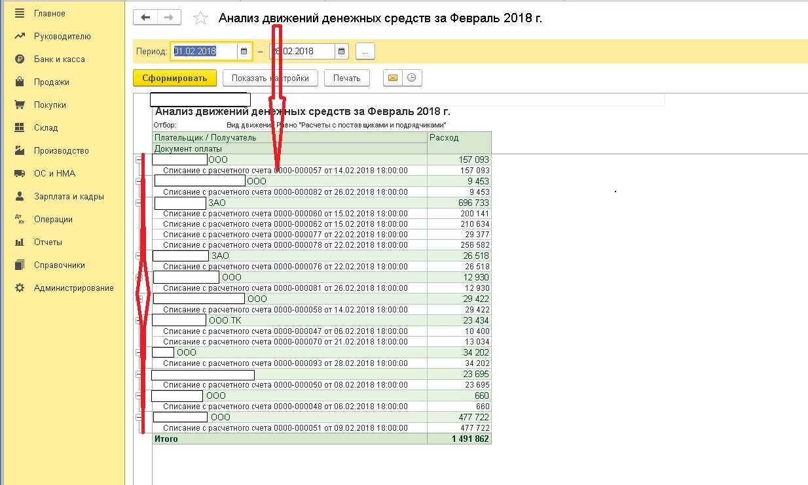808x485 pixels.
Task: Collapse ЗАО group totaling 696 733
Action: 139,203
